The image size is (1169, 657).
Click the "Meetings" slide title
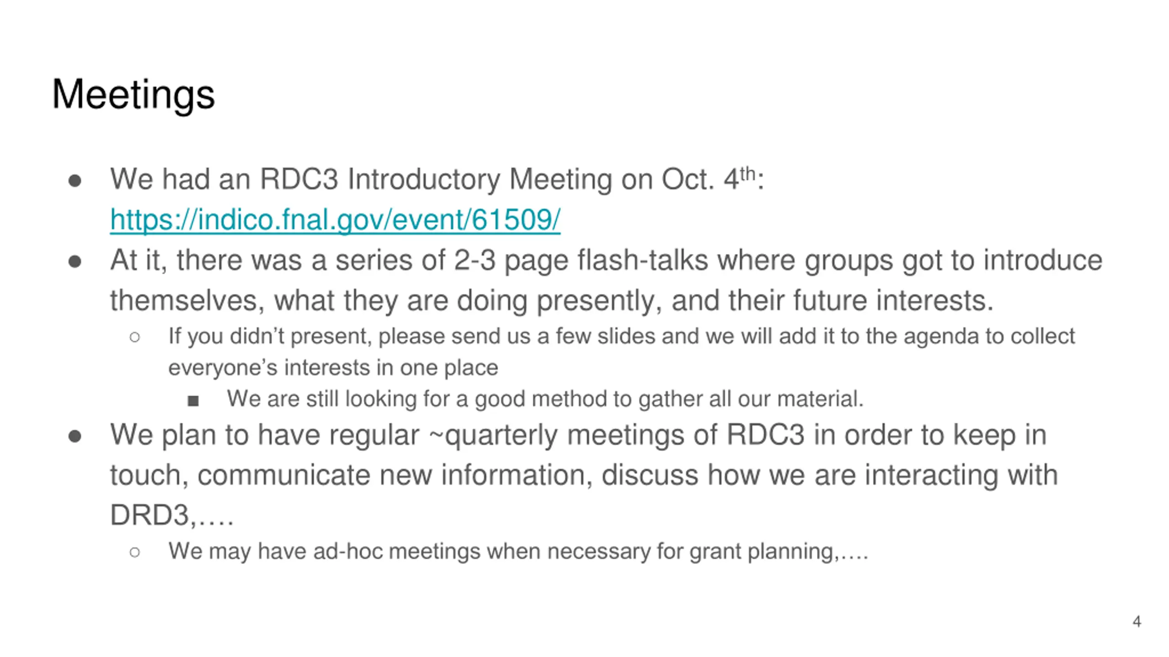pos(133,95)
